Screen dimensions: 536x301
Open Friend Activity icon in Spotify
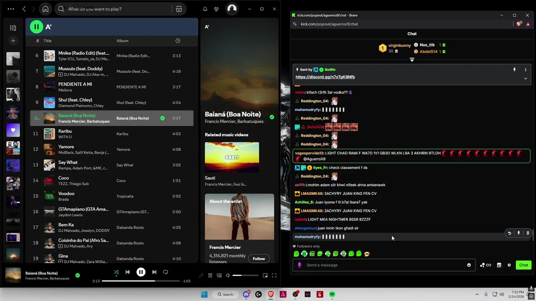point(216,9)
